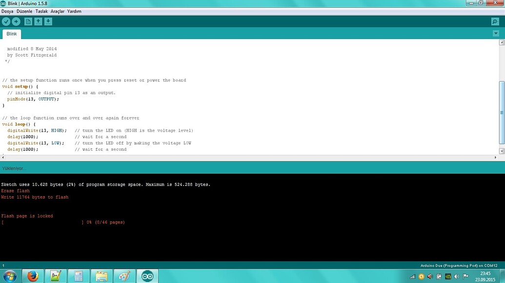The width and height of the screenshot is (505, 283).
Task: Open the Serial Monitor magnifier icon
Action: pos(495,21)
